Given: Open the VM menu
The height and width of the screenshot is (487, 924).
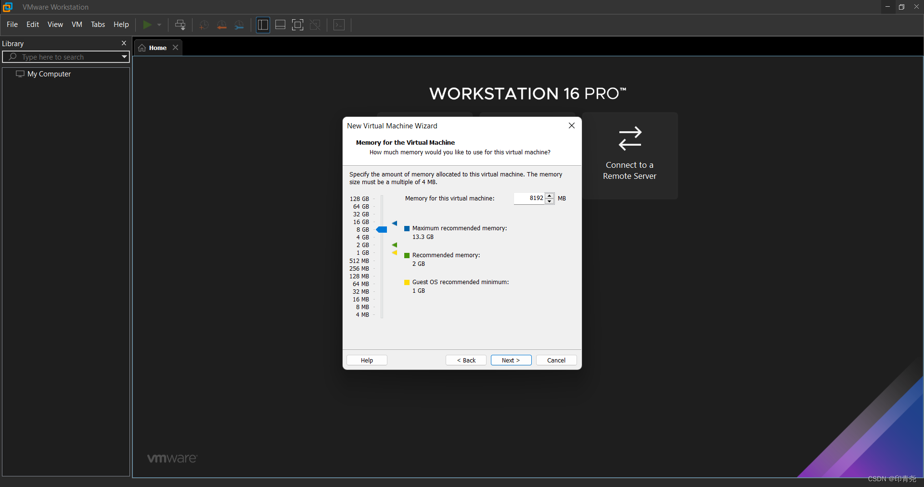Looking at the screenshot, I should (x=77, y=25).
